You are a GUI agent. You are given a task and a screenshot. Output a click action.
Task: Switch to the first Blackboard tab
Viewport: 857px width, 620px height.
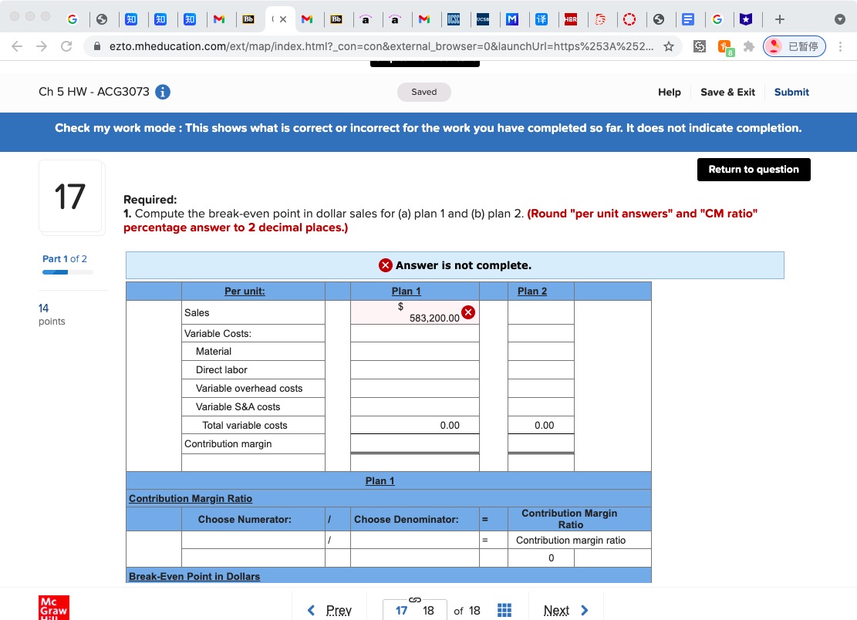click(248, 19)
